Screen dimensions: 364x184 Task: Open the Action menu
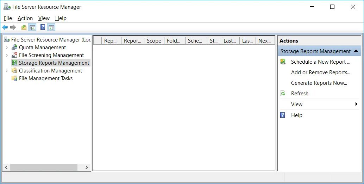pyautogui.click(x=25, y=18)
